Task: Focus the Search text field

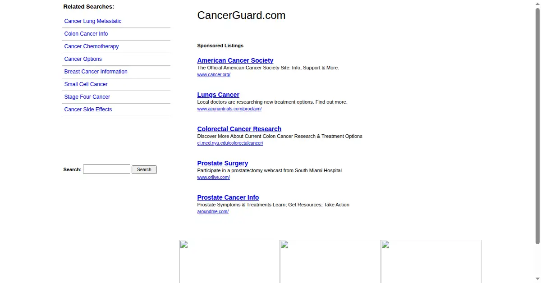Action: pos(106,169)
